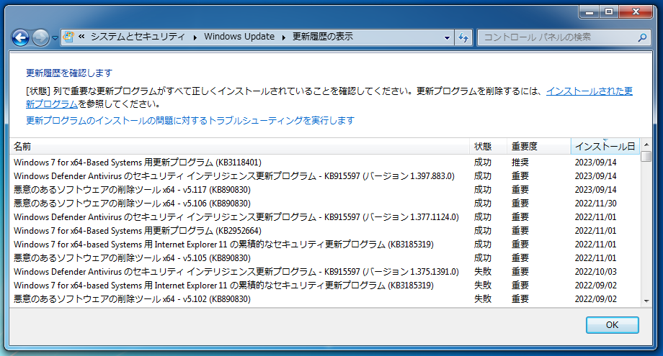
Task: Click the scrollbar up arrow
Action: (646, 145)
